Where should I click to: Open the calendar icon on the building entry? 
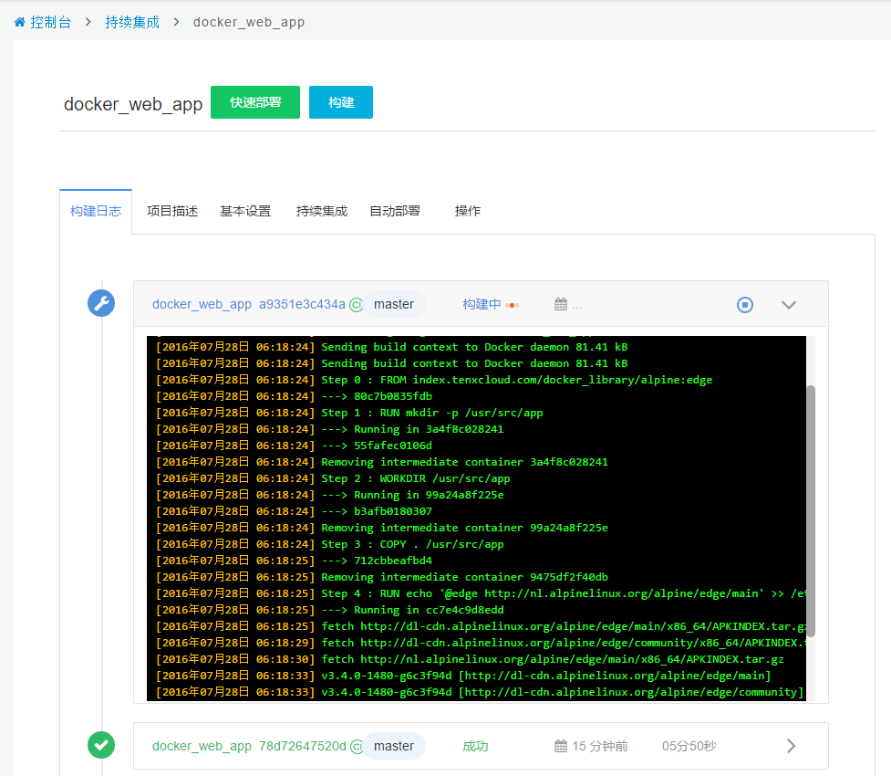point(563,303)
